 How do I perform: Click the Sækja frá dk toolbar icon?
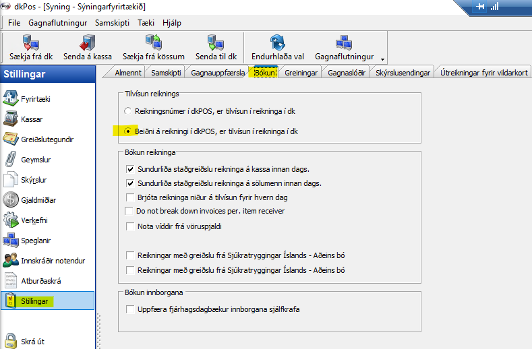32,44
